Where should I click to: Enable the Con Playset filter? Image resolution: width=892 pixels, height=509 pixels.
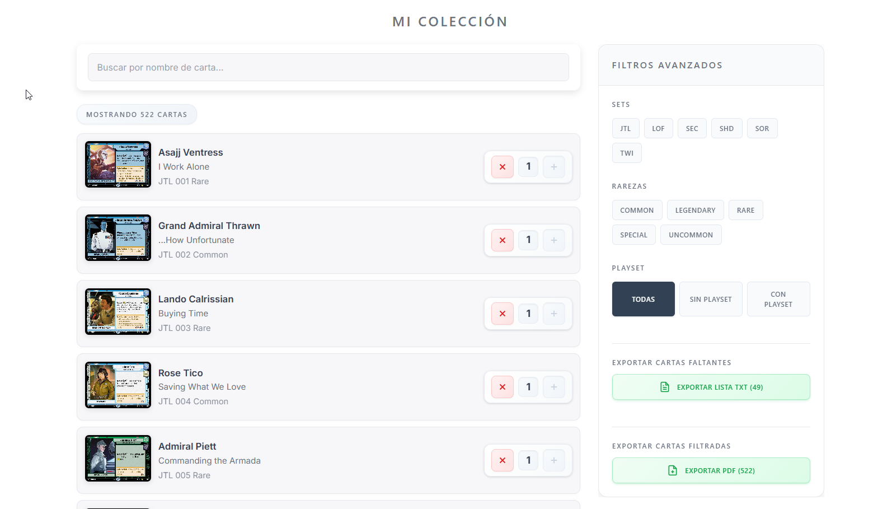(778, 299)
